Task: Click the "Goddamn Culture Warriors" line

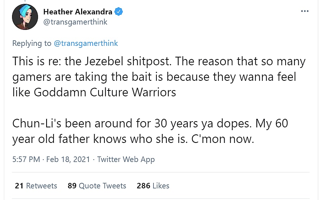Action: point(94,93)
